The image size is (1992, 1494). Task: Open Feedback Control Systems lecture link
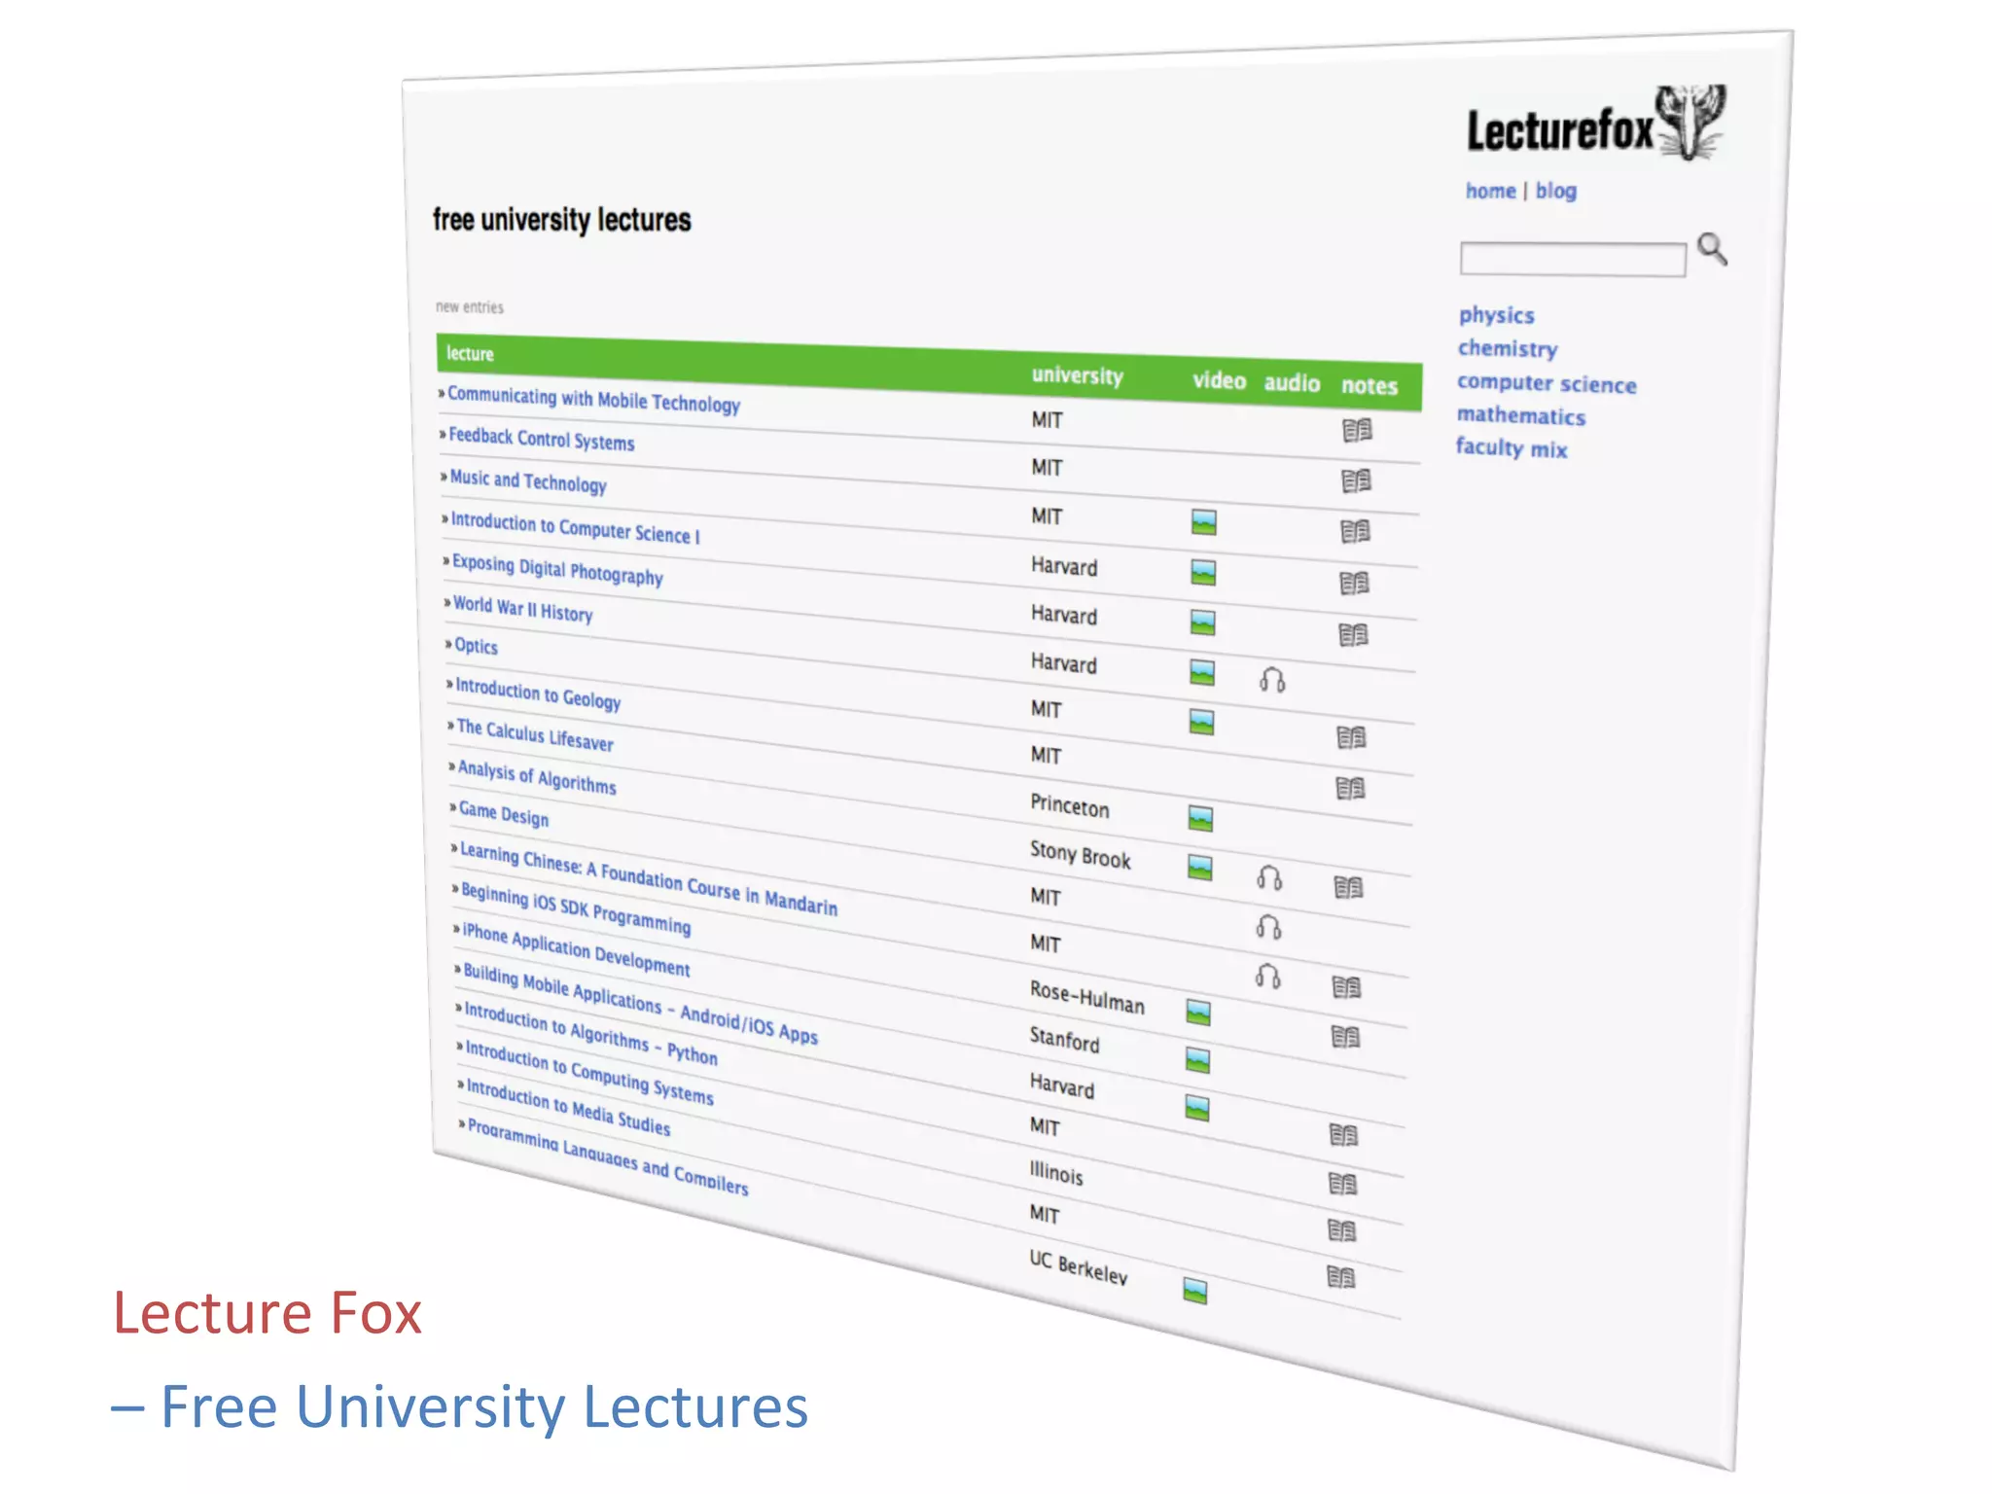point(541,439)
